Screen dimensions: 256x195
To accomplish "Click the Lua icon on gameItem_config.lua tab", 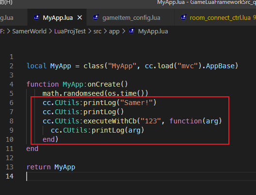I will pos(96,17).
